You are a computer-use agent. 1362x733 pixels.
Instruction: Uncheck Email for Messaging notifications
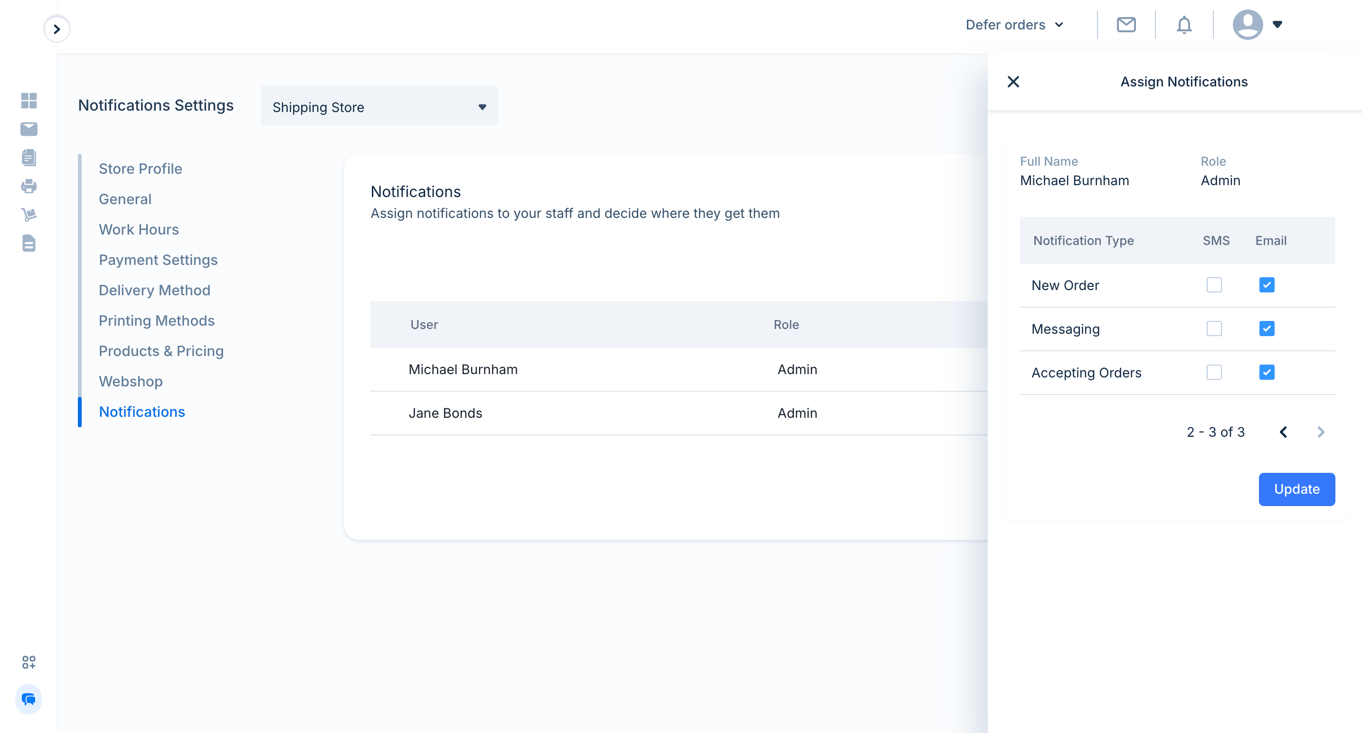(1267, 329)
